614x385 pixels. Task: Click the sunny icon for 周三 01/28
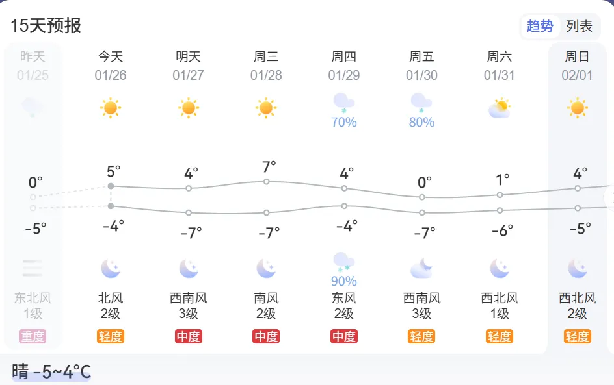tap(266, 107)
